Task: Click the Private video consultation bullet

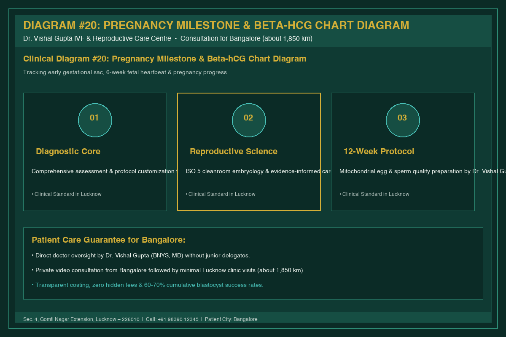Action: pyautogui.click(x=168, y=270)
